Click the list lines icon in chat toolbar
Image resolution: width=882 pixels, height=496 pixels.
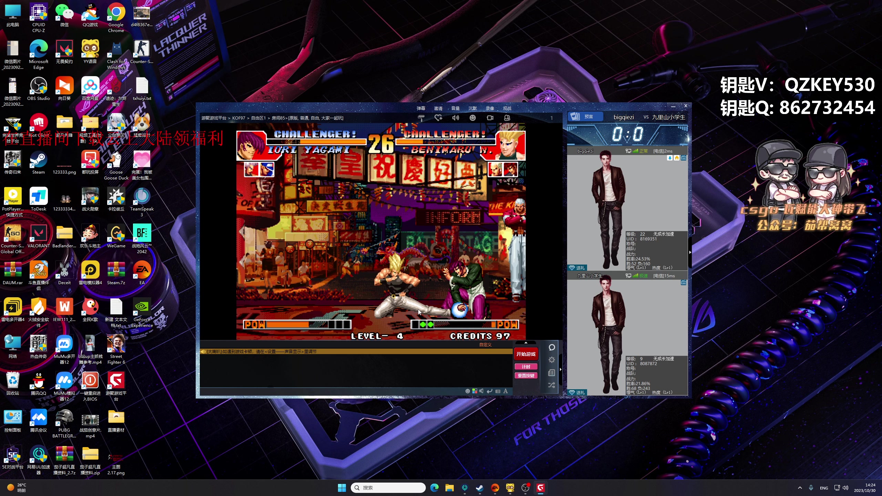point(498,391)
